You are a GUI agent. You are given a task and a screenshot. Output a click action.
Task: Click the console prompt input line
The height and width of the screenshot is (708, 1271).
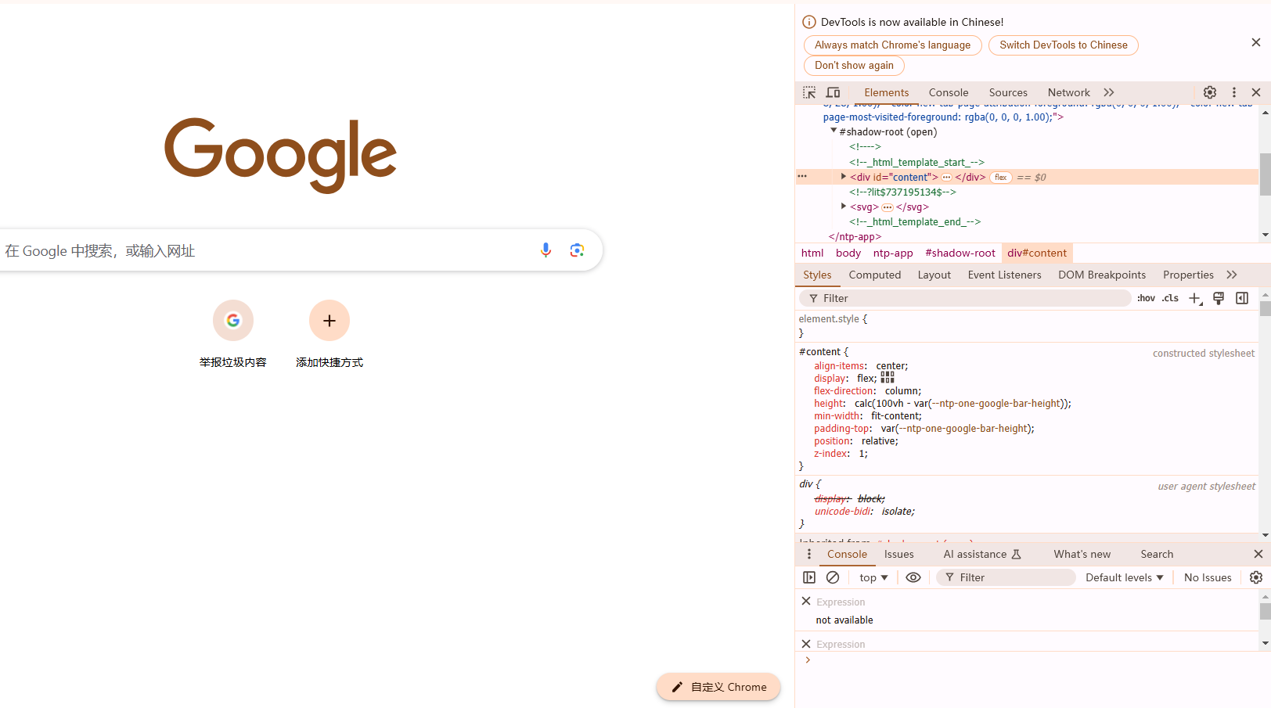[x=1033, y=660]
